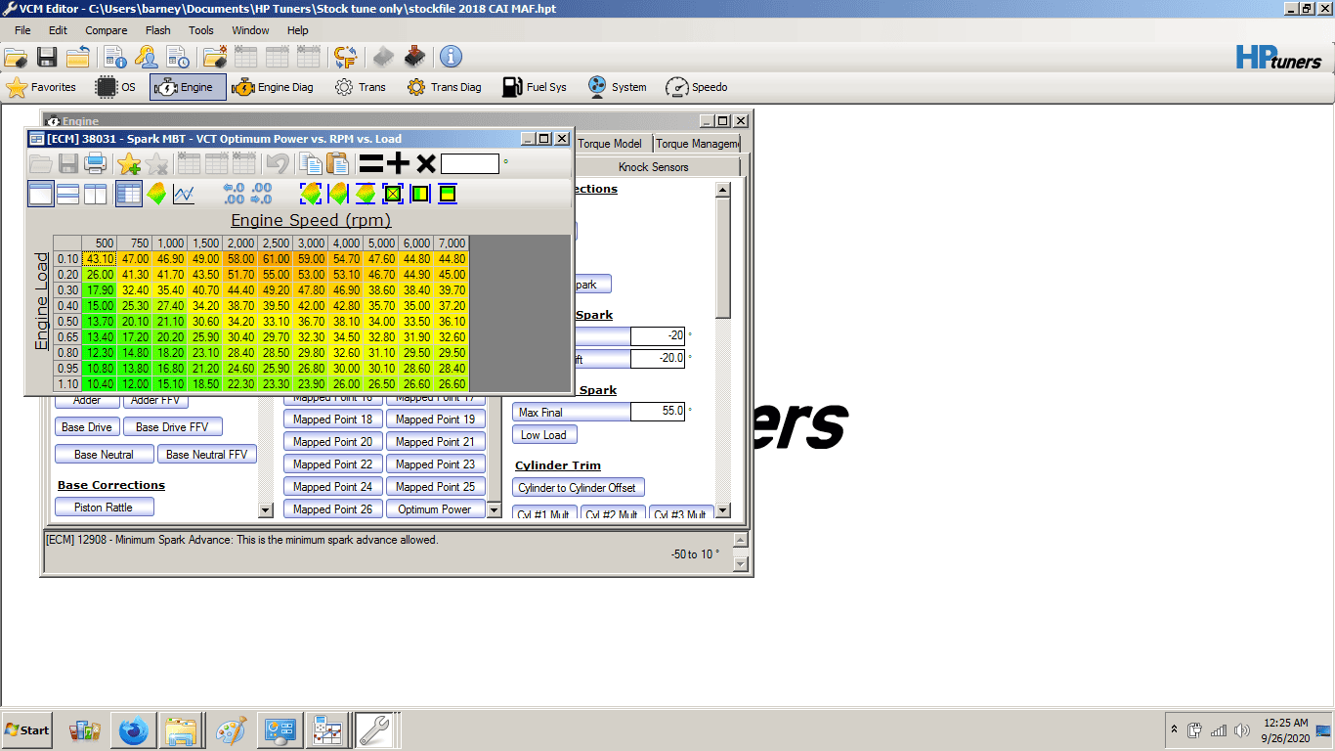The width and height of the screenshot is (1335, 751).
Task: Click the equals (set value) icon
Action: tap(371, 163)
